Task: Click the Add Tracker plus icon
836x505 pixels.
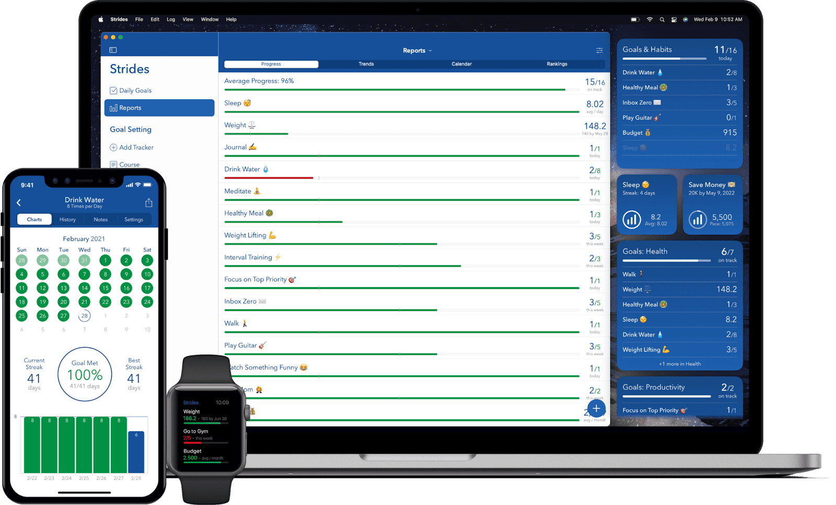Action: click(x=113, y=147)
